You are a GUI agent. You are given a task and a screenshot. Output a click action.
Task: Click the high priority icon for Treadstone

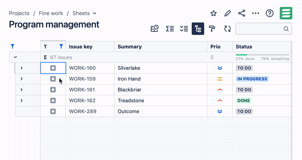(220, 101)
